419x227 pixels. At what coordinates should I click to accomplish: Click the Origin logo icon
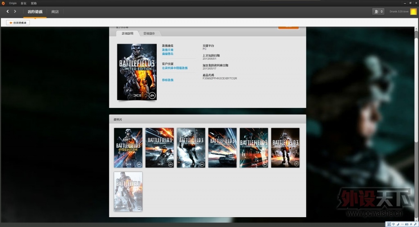coord(3,3)
